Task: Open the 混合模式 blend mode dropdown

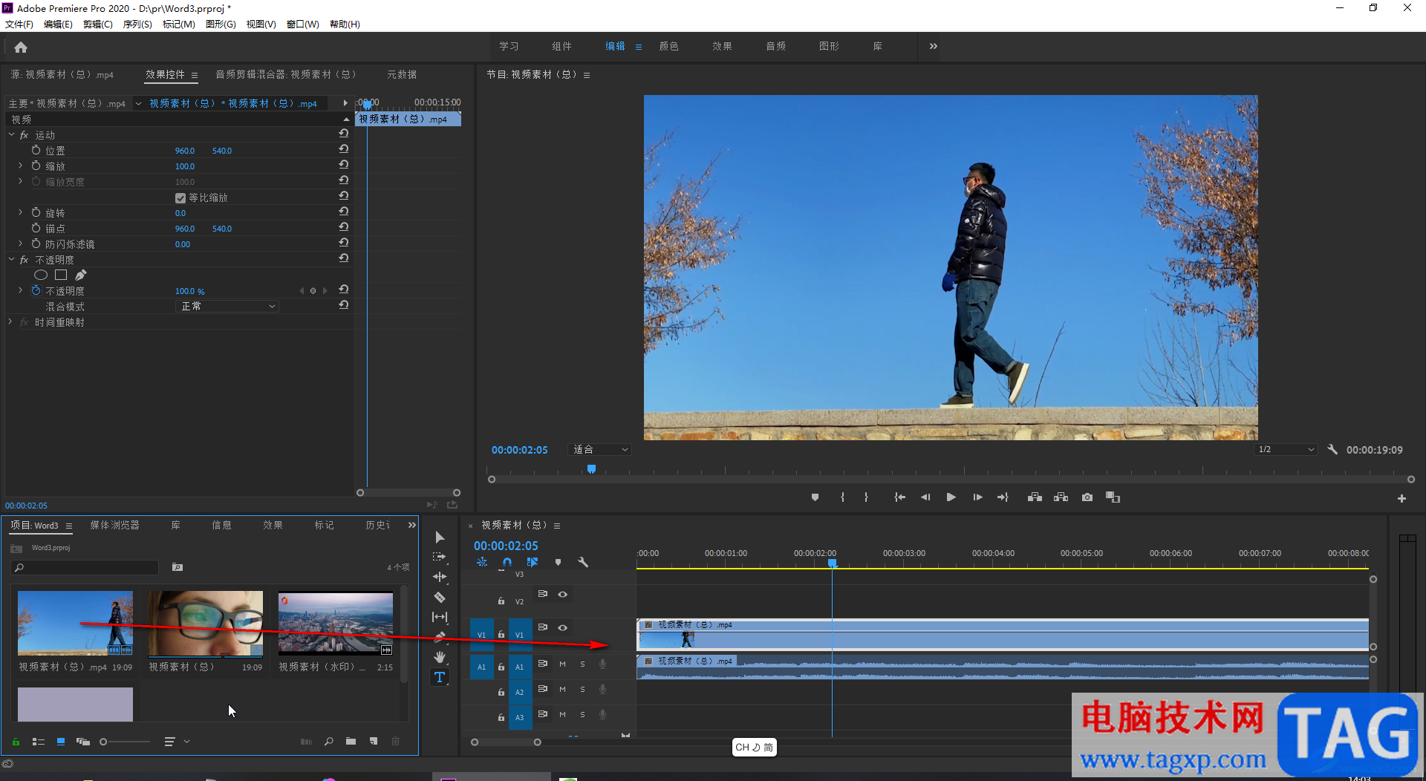Action: point(227,307)
